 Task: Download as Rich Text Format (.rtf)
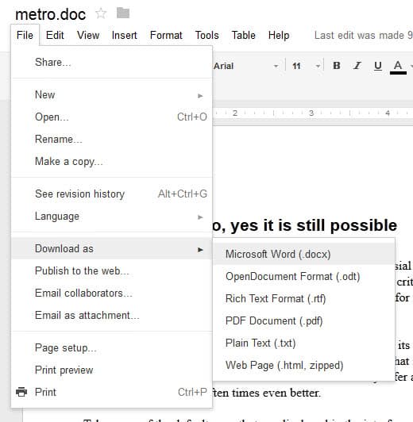(x=303, y=299)
